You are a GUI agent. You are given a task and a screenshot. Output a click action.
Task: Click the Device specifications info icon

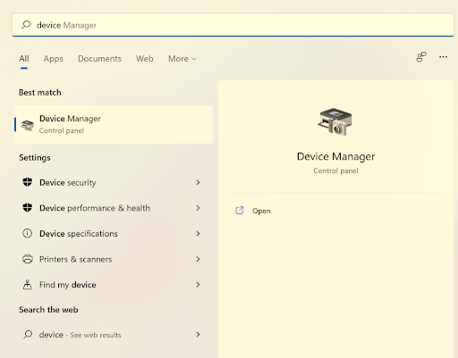(28, 233)
